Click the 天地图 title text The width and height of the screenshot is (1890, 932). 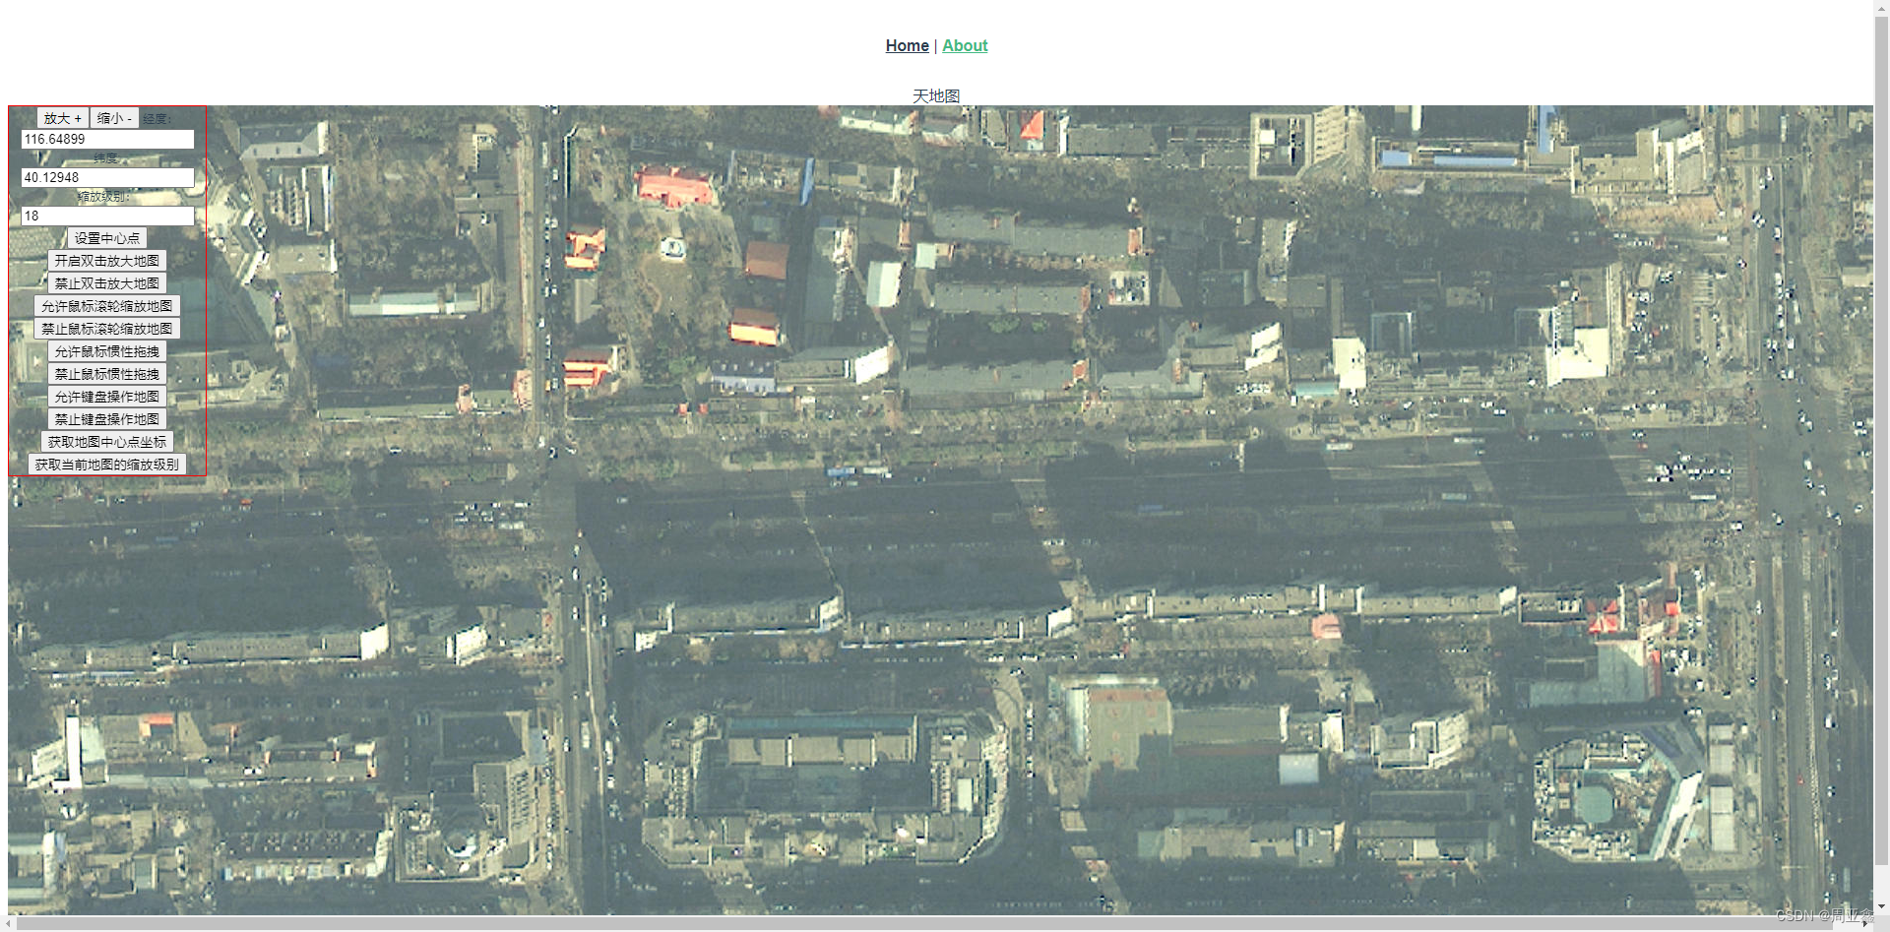point(936,95)
